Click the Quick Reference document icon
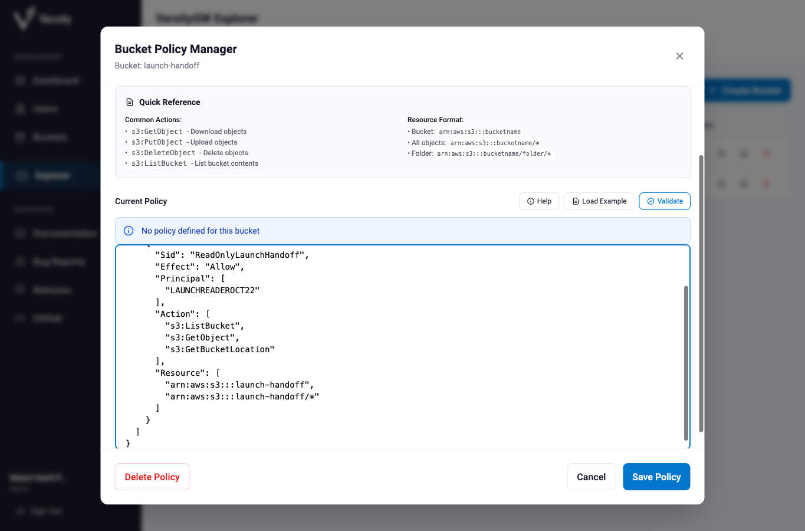The width and height of the screenshot is (805, 531). (x=130, y=102)
